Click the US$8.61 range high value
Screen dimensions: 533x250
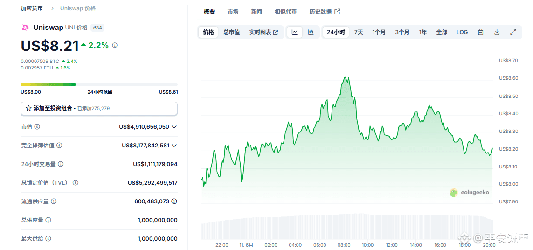click(168, 92)
